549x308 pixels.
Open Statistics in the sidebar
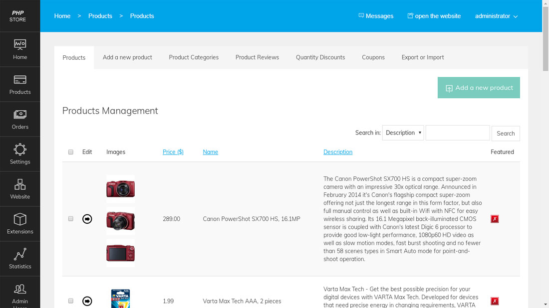coord(20,259)
